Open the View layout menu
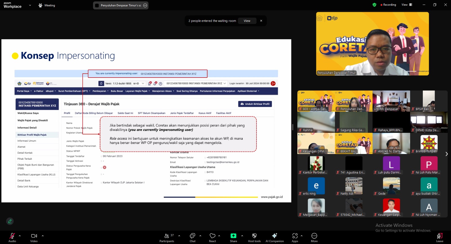This screenshot has width=451, height=244. pos(407,5)
